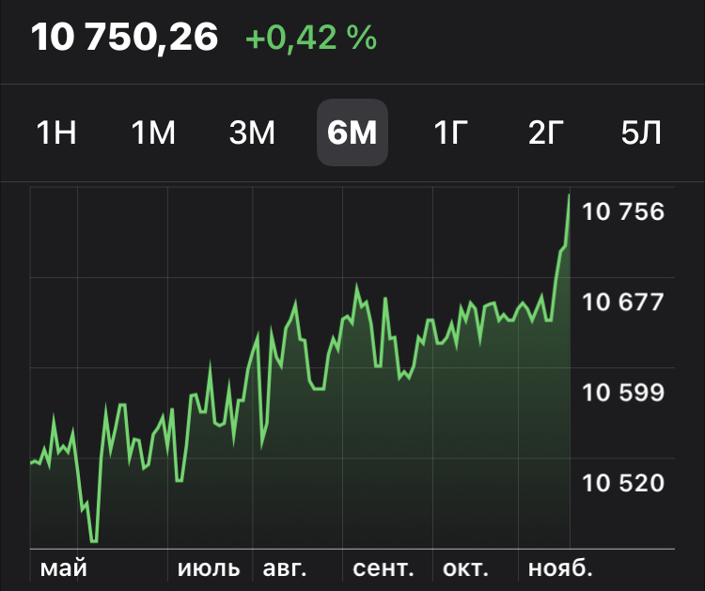Toggle the green +0,42 % change value
Screen dimensions: 705x591
click(x=311, y=39)
